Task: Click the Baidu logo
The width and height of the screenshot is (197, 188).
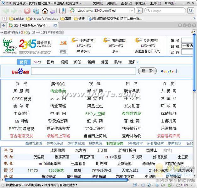Action: pyautogui.click(x=20, y=71)
